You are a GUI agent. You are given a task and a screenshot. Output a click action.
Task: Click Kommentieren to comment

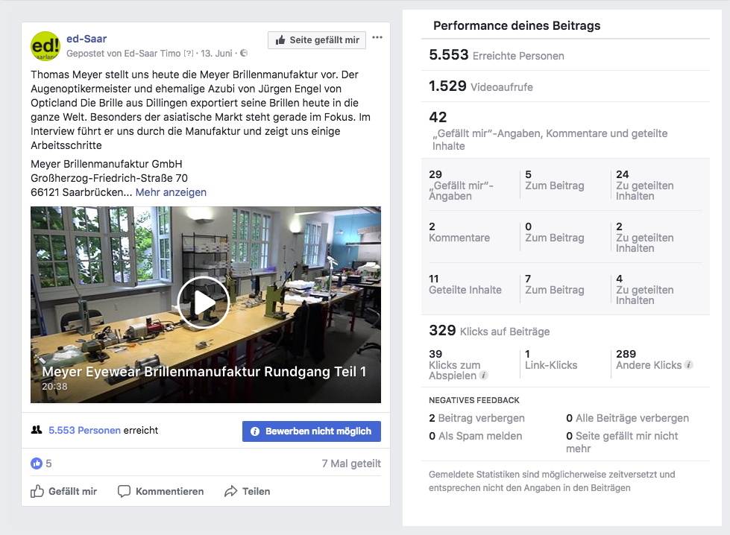coord(160,491)
